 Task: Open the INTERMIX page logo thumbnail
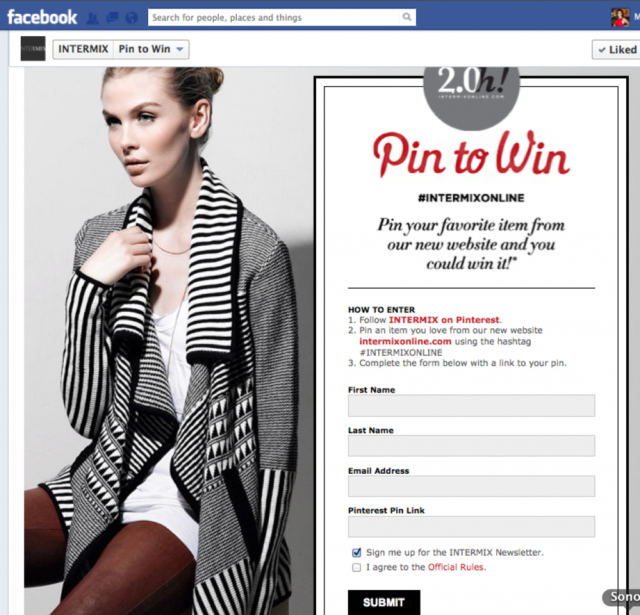[33, 49]
